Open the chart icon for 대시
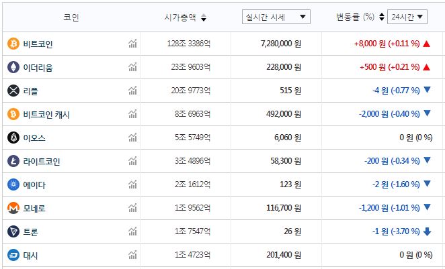 132,255
